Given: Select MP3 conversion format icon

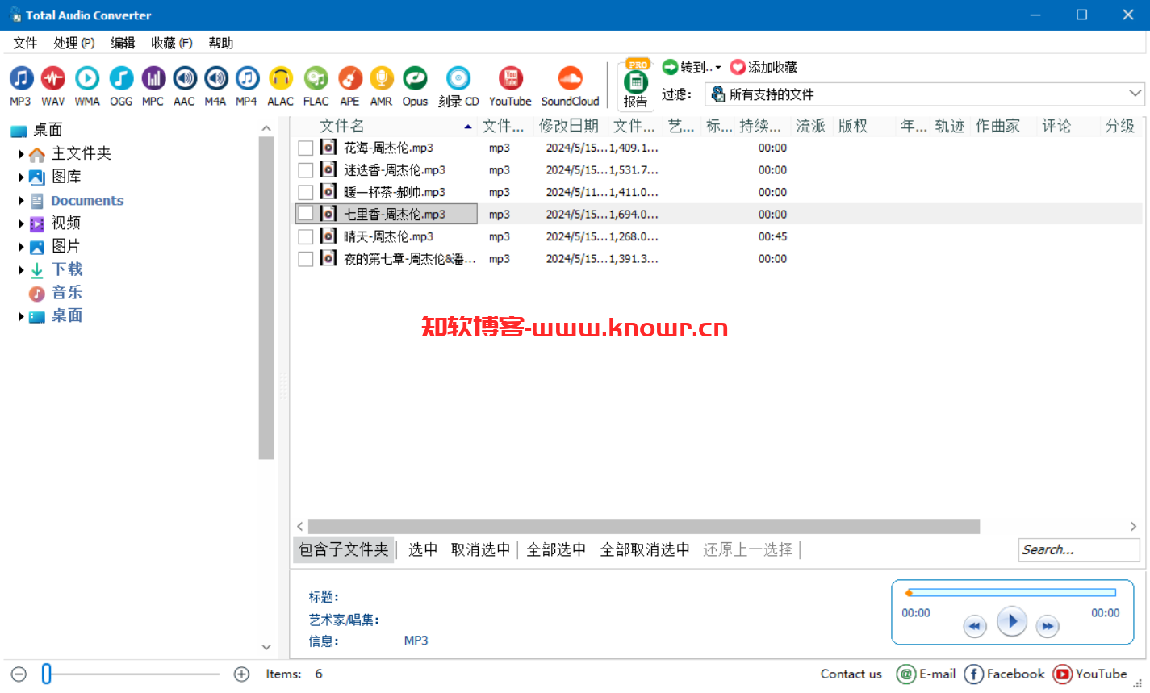Looking at the screenshot, I should [21, 78].
